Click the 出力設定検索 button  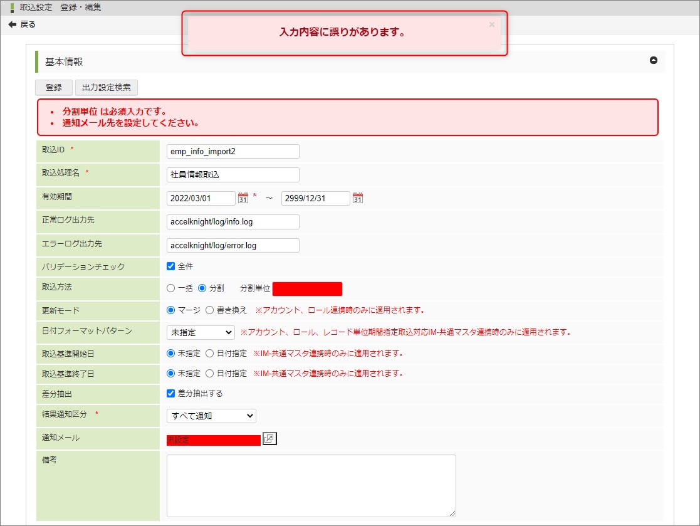point(107,88)
